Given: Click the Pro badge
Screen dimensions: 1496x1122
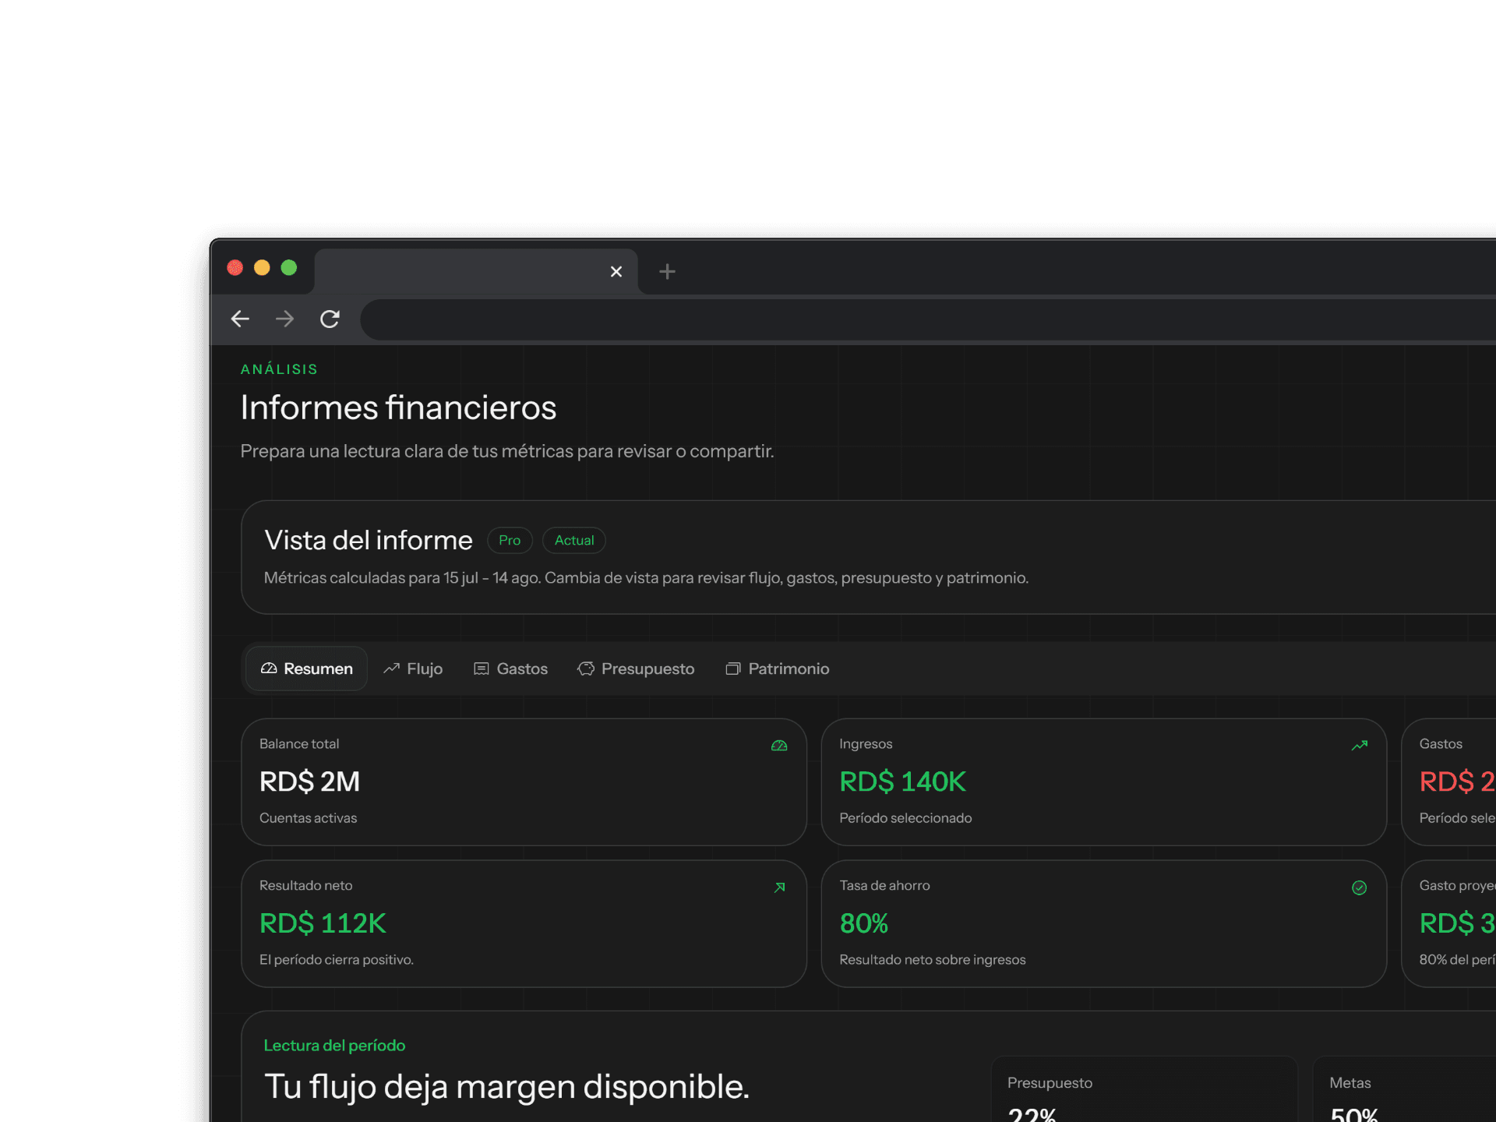Looking at the screenshot, I should [510, 540].
